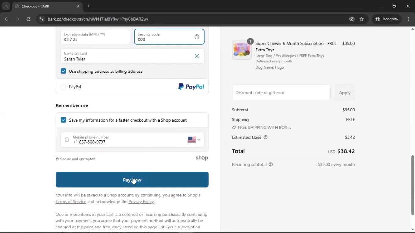Close the Checkout - BARK tab
415x233 pixels.
tap(77, 6)
